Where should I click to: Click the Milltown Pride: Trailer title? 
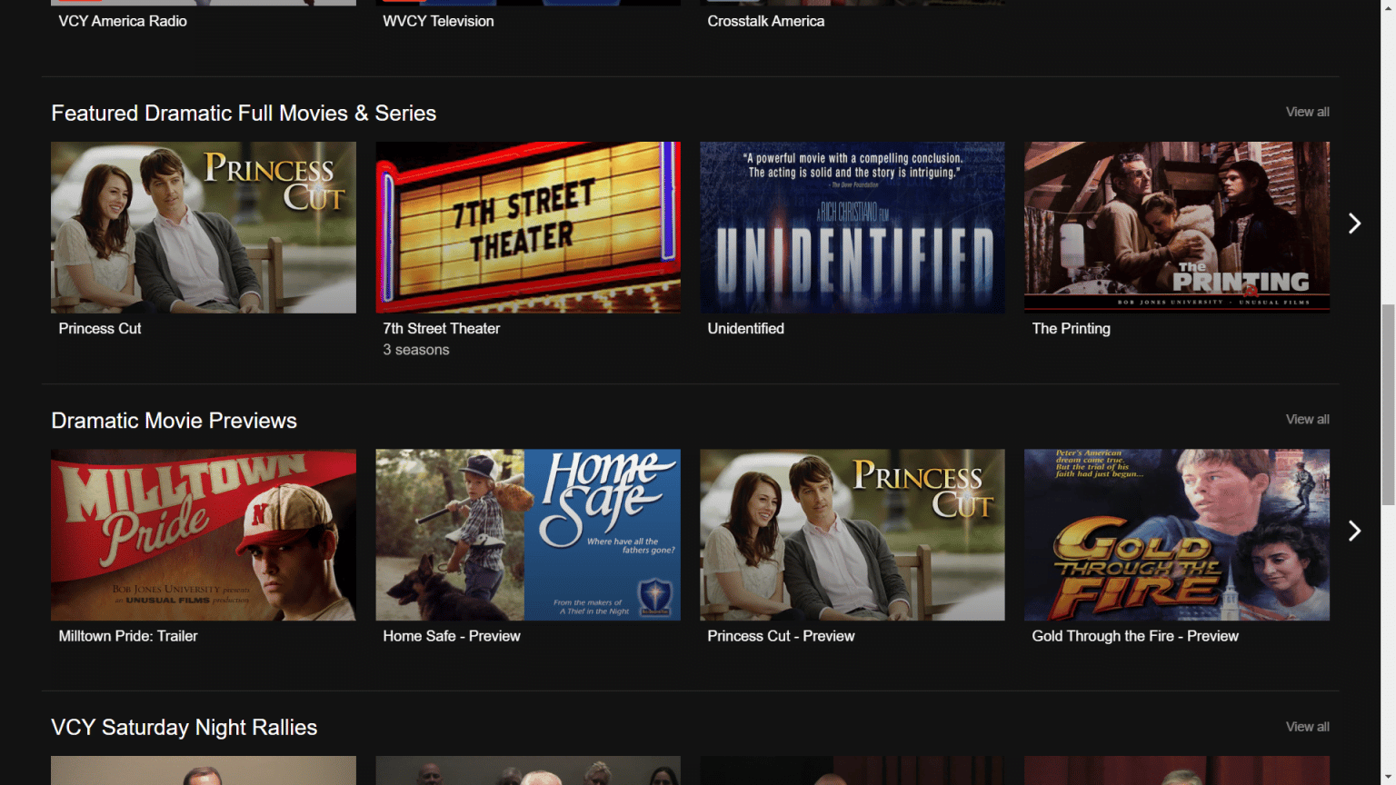[128, 636]
